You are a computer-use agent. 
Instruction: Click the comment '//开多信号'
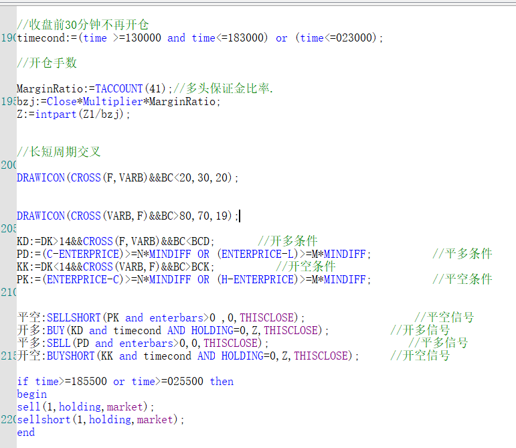pyautogui.click(x=420, y=330)
